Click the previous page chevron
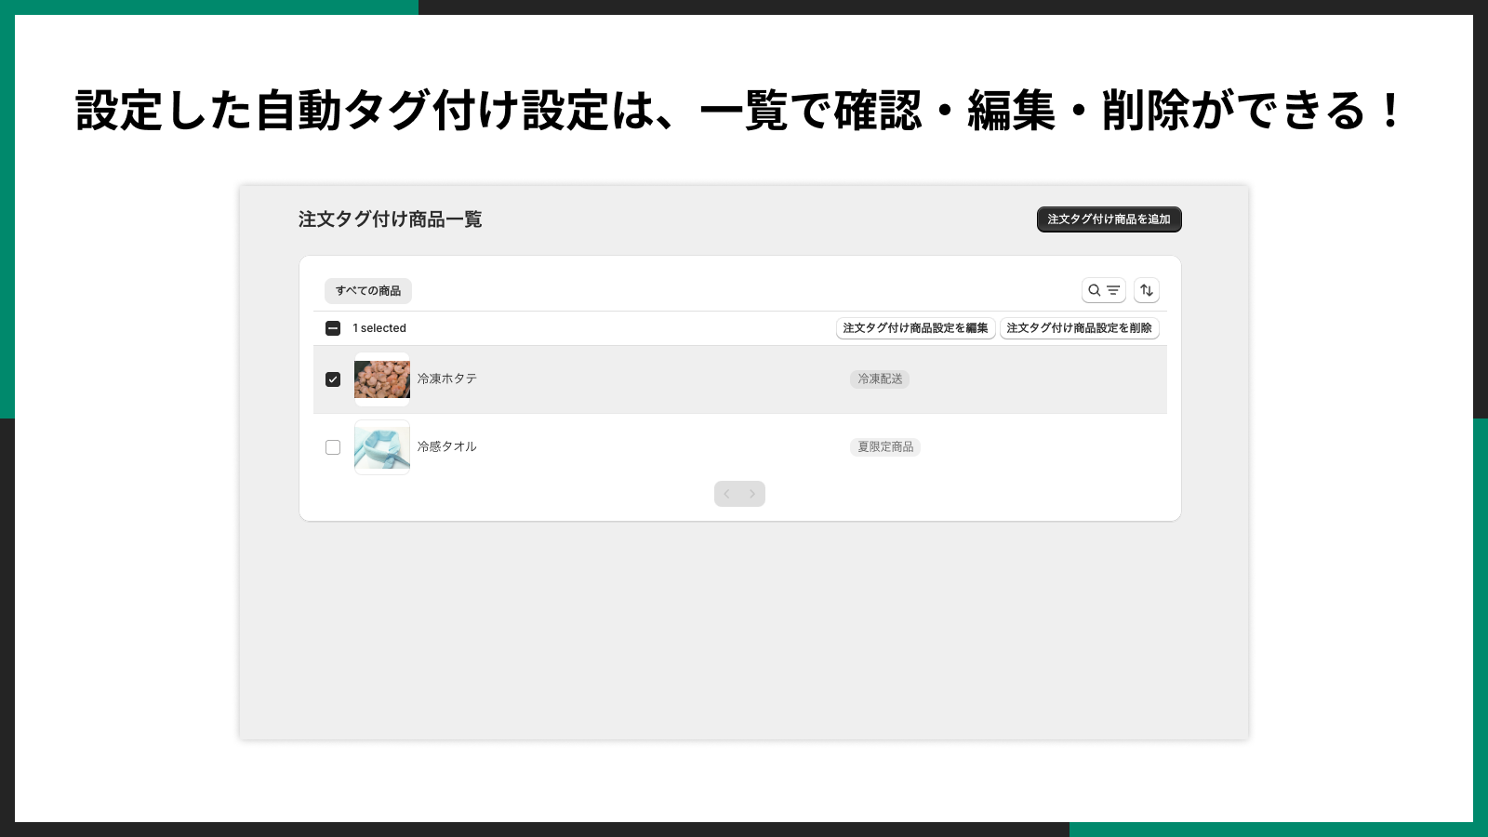Viewport: 1488px width, 837px height. point(726,494)
